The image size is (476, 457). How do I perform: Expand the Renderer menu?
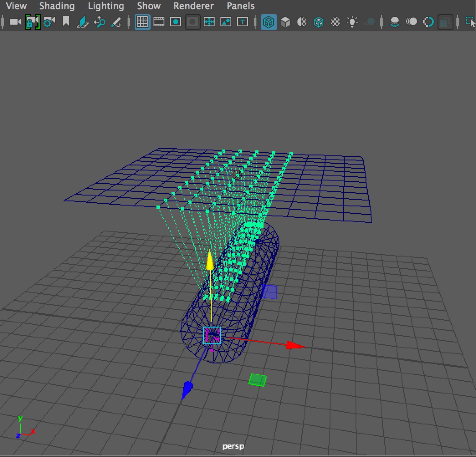(193, 6)
